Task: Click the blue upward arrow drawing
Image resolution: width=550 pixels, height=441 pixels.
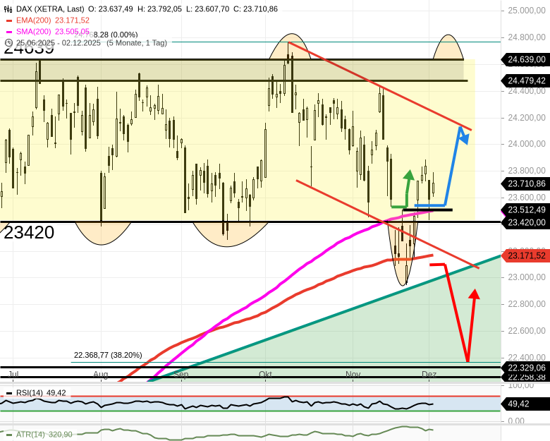Action: click(x=461, y=134)
